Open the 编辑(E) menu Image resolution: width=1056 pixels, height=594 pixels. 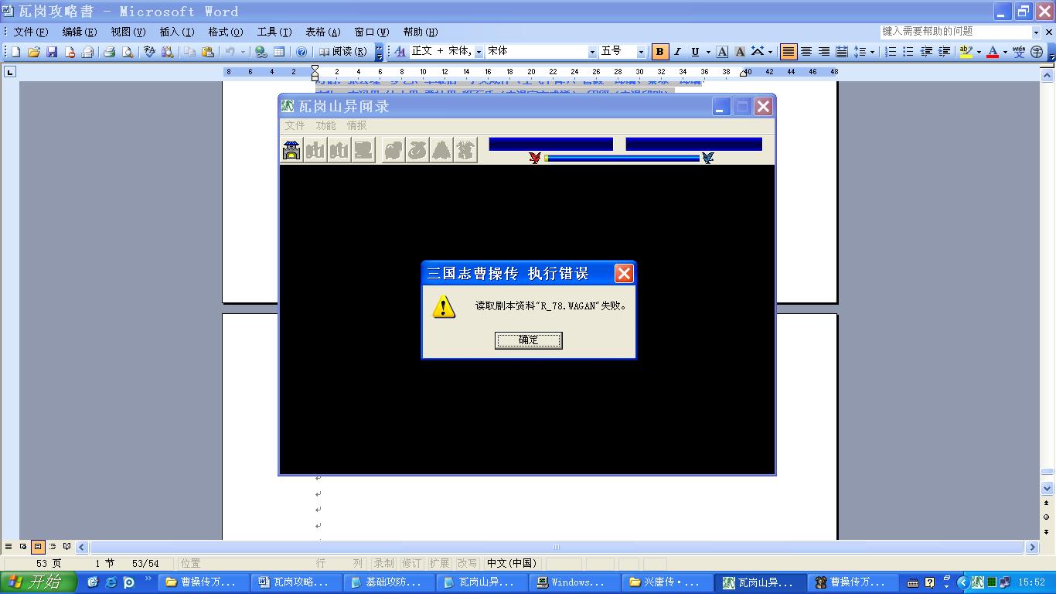coord(80,32)
